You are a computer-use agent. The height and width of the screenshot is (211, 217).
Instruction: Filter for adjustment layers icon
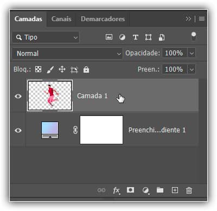coord(122,37)
